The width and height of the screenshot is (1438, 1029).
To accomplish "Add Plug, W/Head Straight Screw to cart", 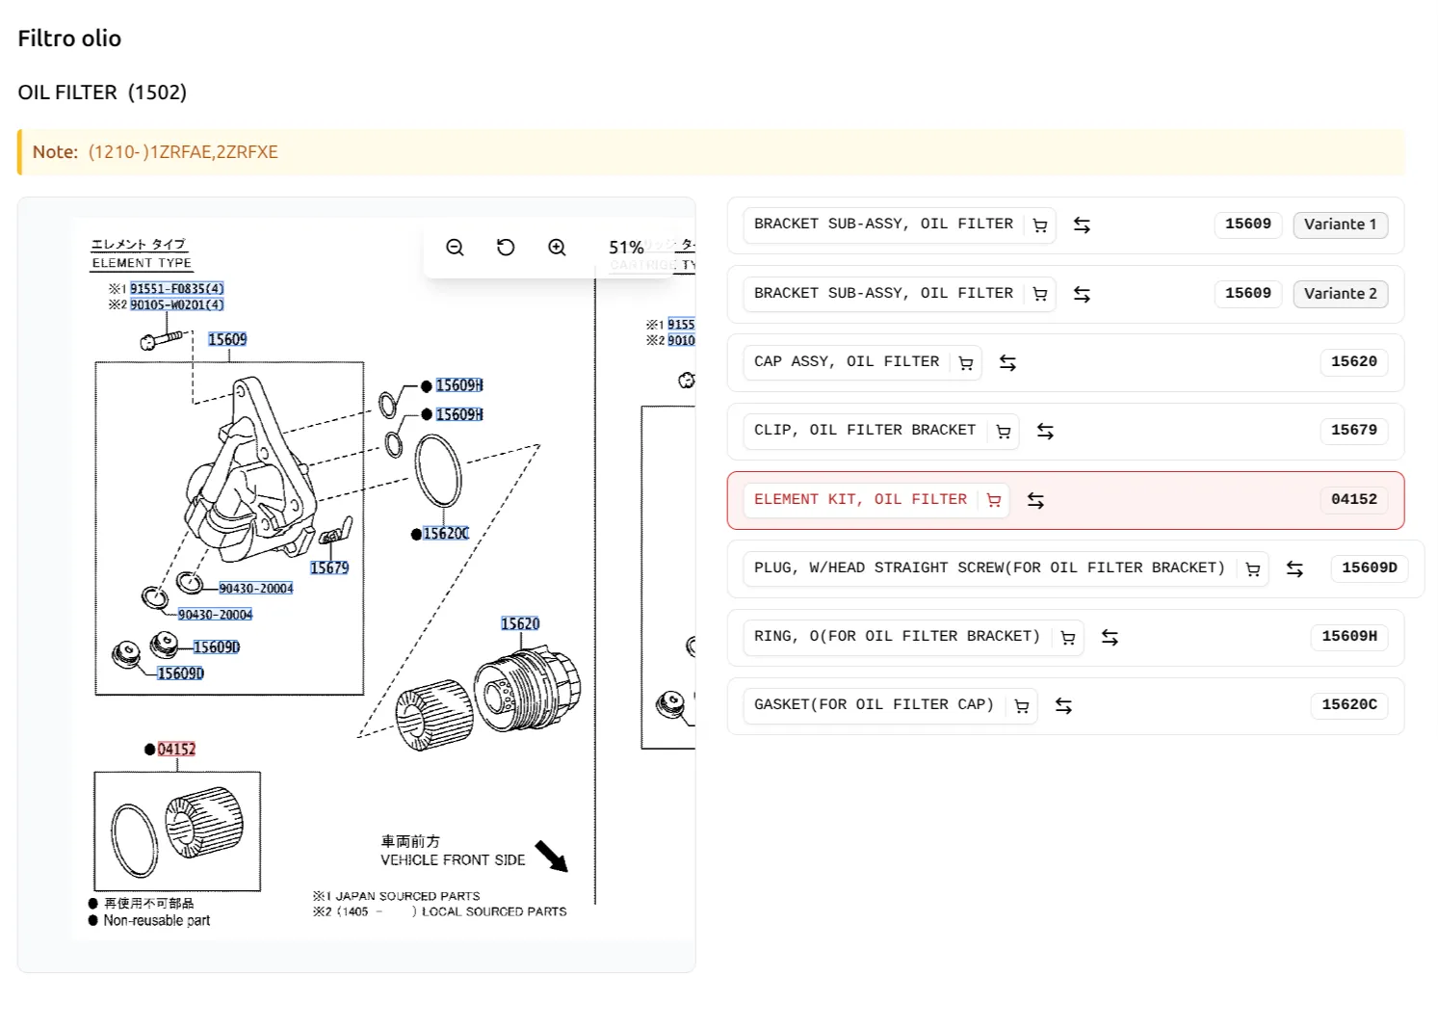I will [x=1253, y=569].
